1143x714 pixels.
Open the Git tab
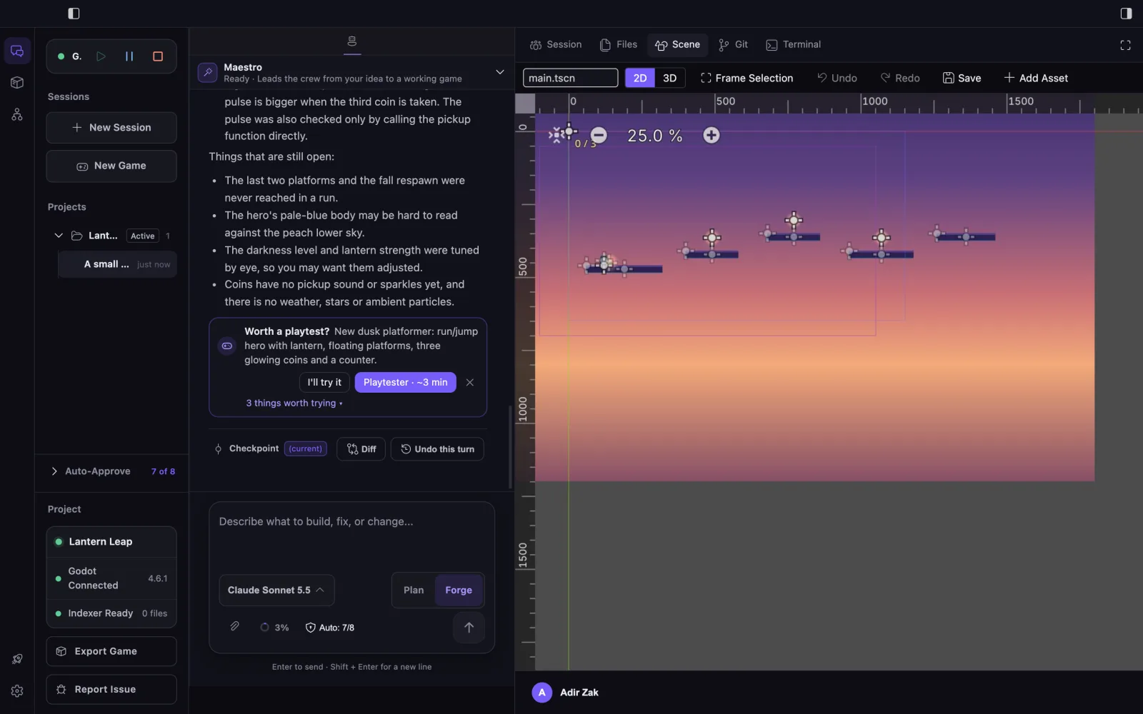(x=733, y=44)
